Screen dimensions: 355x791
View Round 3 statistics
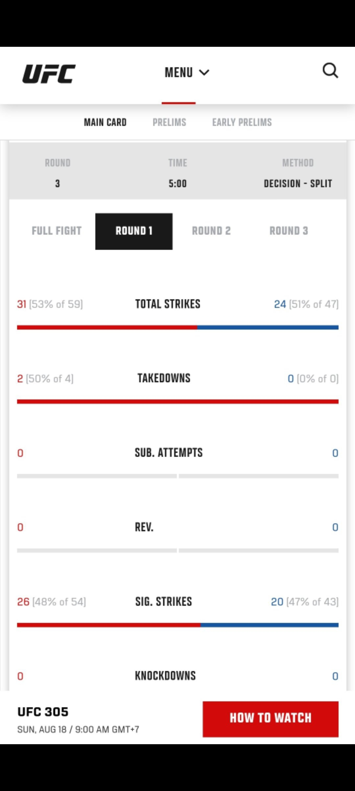point(289,231)
